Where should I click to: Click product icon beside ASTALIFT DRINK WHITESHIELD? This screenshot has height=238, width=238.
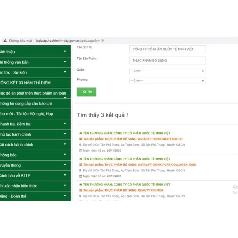81,139
